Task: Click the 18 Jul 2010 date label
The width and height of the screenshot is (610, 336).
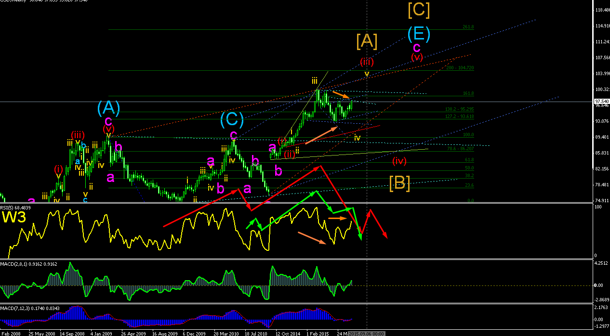Action: [x=257, y=333]
